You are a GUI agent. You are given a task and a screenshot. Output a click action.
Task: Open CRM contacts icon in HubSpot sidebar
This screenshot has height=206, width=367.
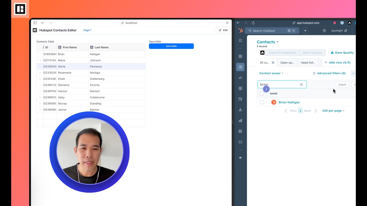pos(240,67)
